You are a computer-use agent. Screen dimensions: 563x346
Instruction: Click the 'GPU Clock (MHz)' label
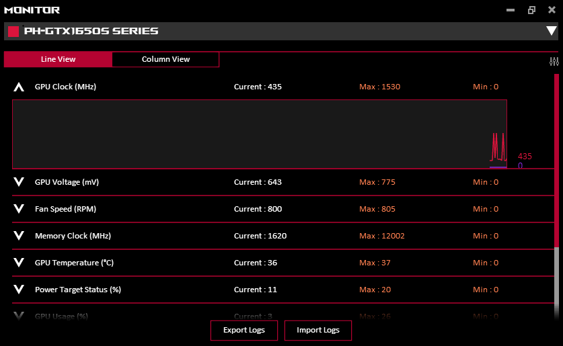coord(65,87)
